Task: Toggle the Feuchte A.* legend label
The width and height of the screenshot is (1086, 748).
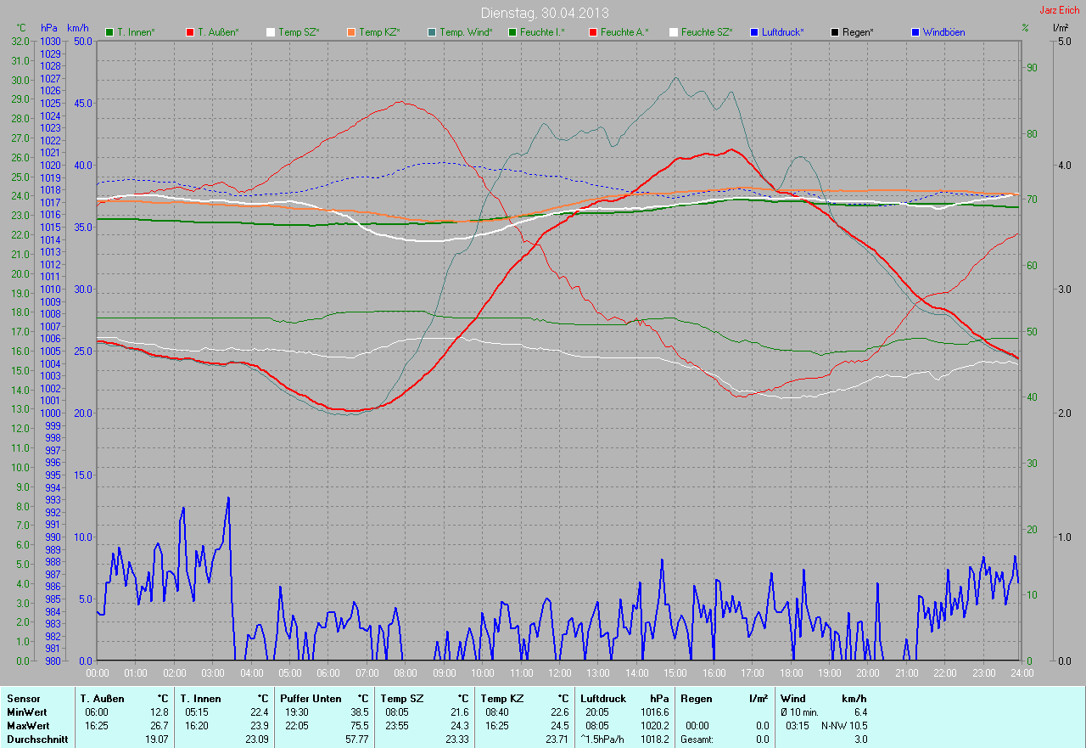Action: click(x=624, y=32)
